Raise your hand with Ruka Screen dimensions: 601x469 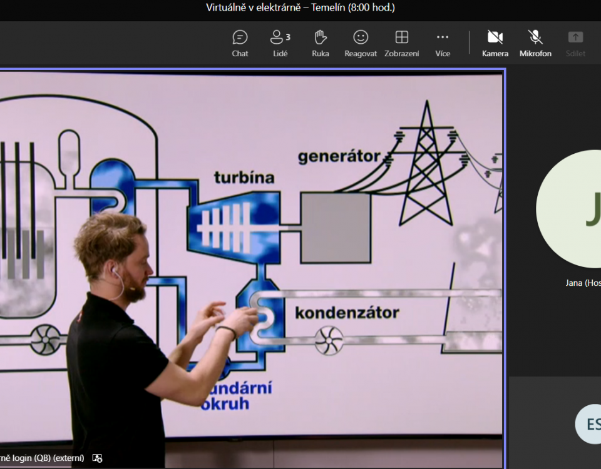[x=321, y=44]
